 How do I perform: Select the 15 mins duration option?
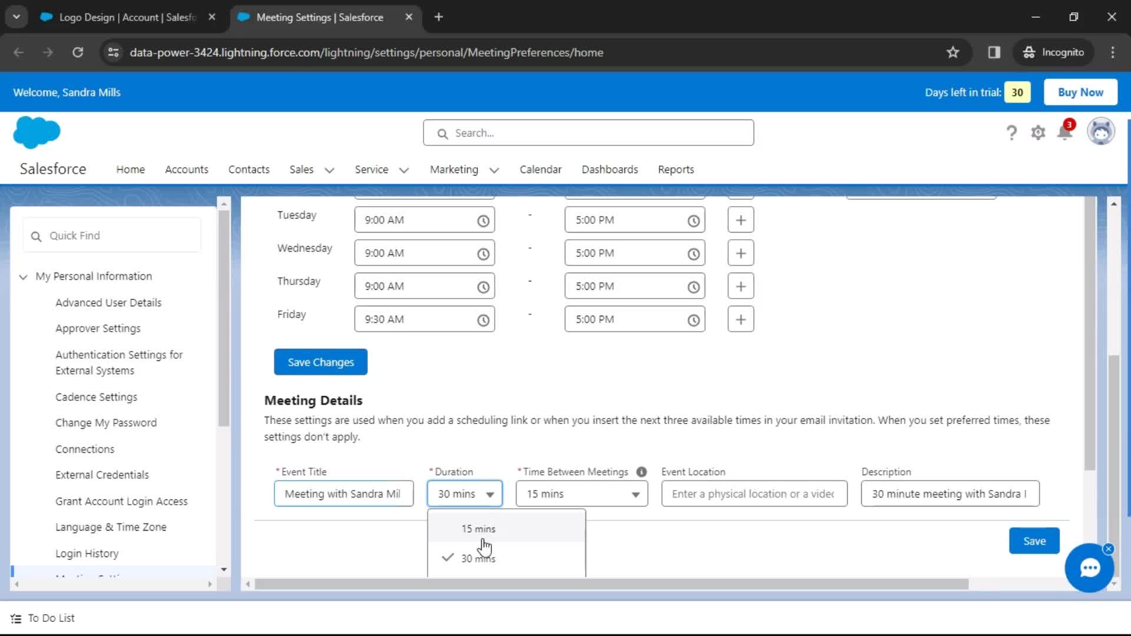pos(507,528)
